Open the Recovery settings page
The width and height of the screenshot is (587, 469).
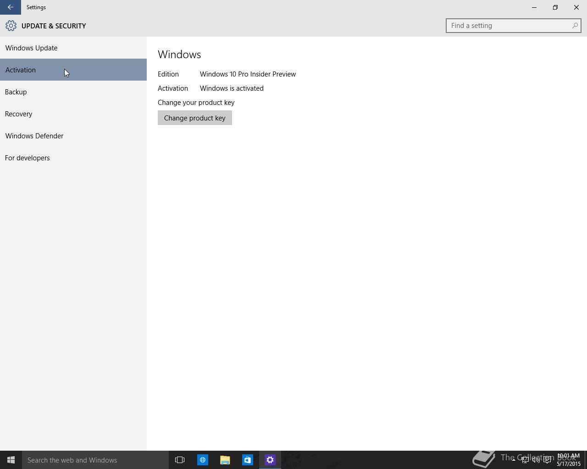(73, 114)
